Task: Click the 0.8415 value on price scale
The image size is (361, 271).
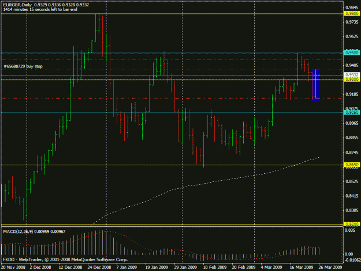Action: (x=352, y=196)
